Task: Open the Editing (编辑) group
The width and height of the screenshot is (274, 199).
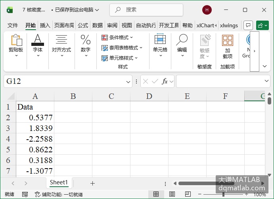Action: click(182, 46)
